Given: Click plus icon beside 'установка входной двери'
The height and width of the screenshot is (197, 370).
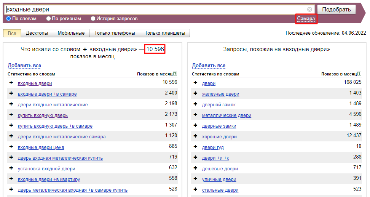Looking at the screenshot, I should [11, 168].
